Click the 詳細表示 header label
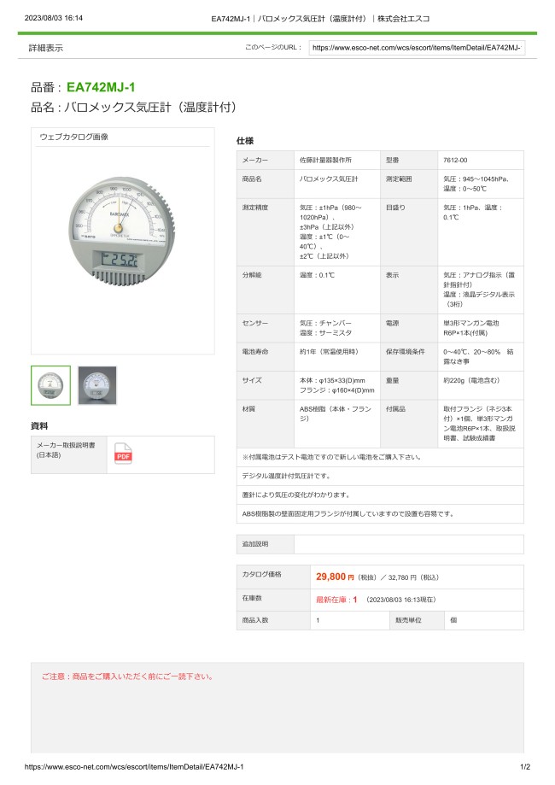 tap(46, 49)
